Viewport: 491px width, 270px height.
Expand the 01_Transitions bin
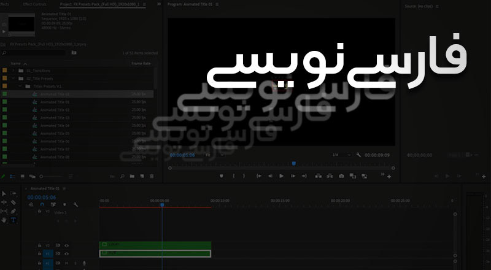tap(13, 71)
